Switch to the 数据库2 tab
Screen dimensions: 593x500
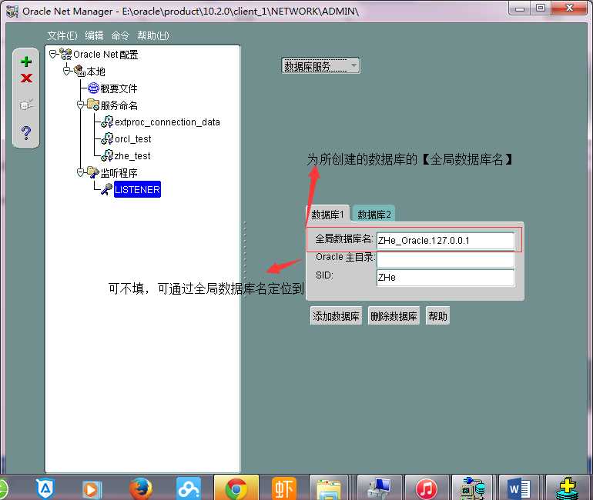click(374, 215)
